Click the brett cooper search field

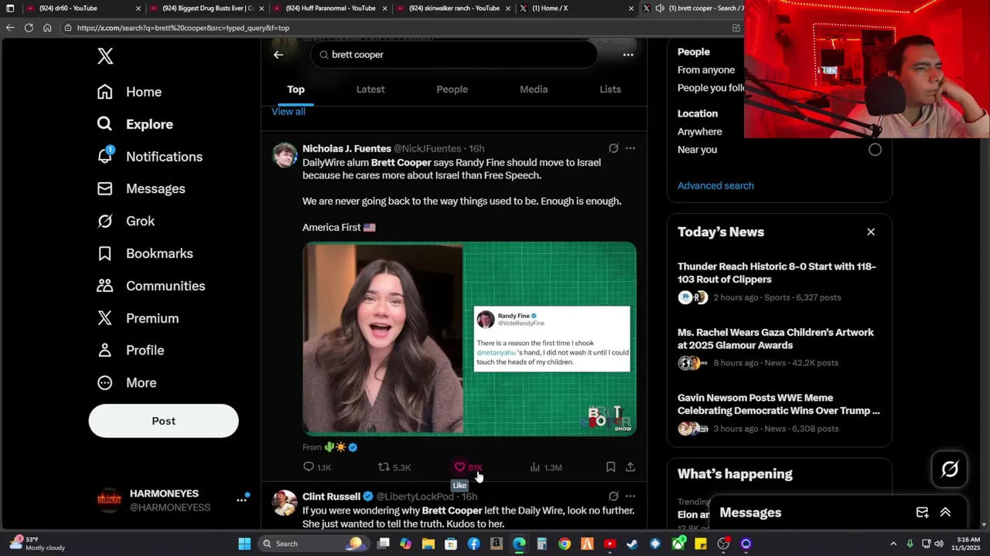455,55
